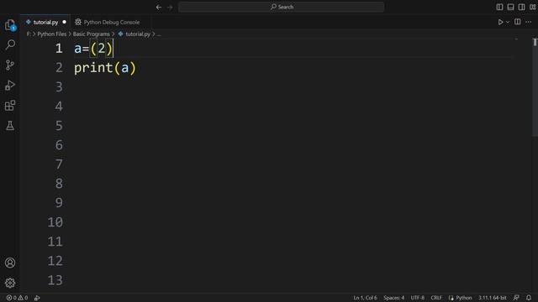
Task: Open the Accounts menu icon
Action: (10, 263)
